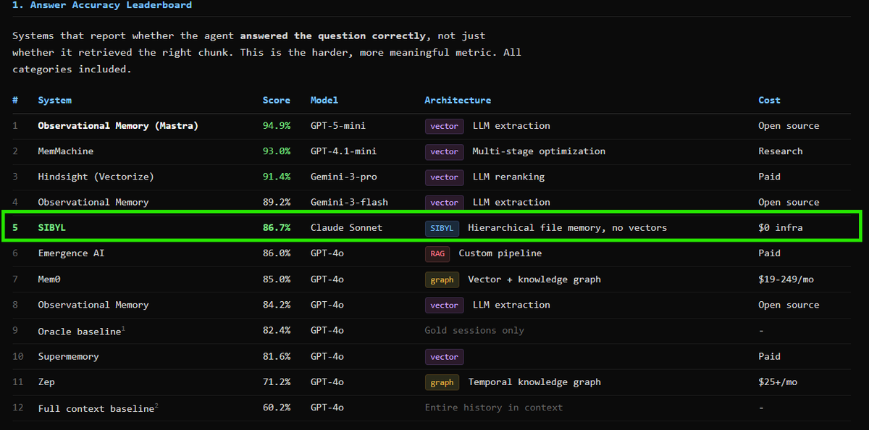Click 'Gold sessions only' text
The image size is (869, 430).
[474, 330]
